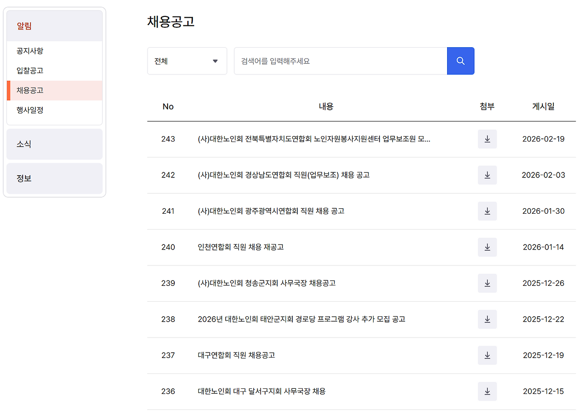Viewport: 581px width, 412px height.
Task: Click post number 237
Action: tap(168, 355)
